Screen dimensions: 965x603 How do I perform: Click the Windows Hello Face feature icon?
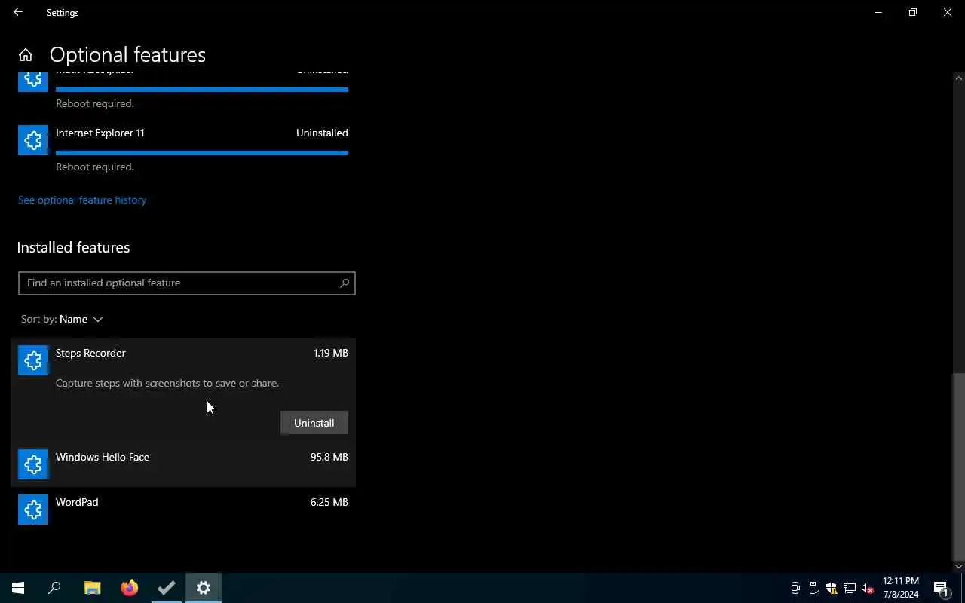pyautogui.click(x=33, y=464)
